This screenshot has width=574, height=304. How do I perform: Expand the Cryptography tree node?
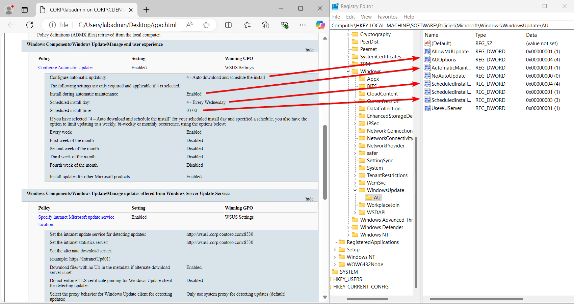coord(348,34)
